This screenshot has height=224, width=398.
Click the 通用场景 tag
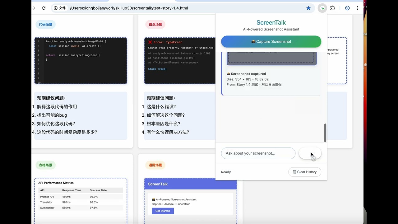pos(155,165)
